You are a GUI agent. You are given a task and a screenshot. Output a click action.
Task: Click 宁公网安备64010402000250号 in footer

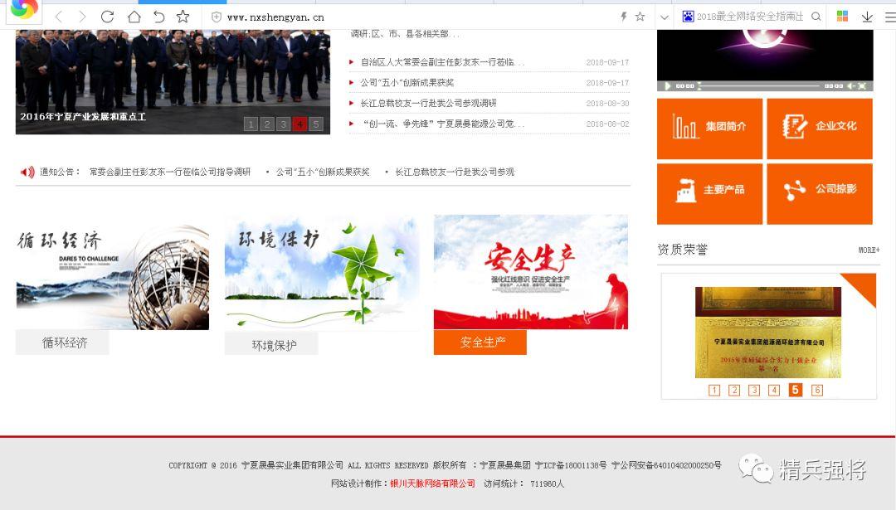coord(666,465)
